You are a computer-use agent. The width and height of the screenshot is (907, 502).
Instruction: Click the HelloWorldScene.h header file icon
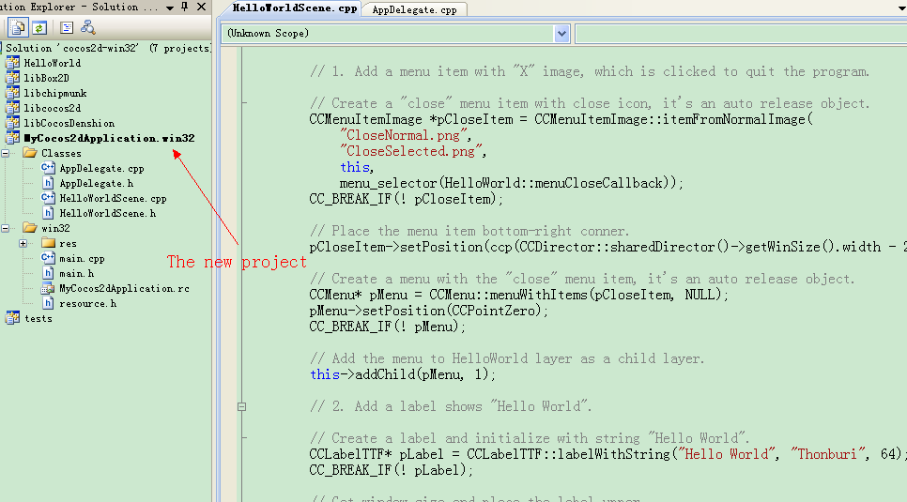49,213
